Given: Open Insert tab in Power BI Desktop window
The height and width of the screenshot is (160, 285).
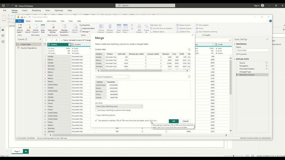Looking at the screenshot, I should click(x=24, y=11).
